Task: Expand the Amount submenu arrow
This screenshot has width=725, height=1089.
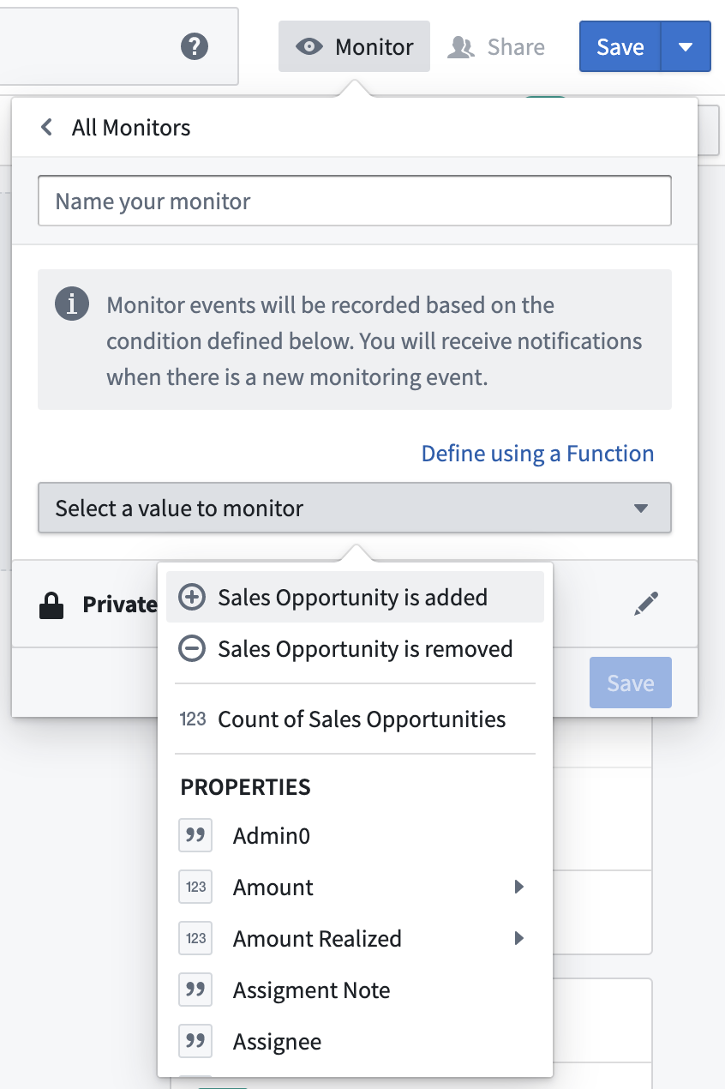Action: pos(519,887)
